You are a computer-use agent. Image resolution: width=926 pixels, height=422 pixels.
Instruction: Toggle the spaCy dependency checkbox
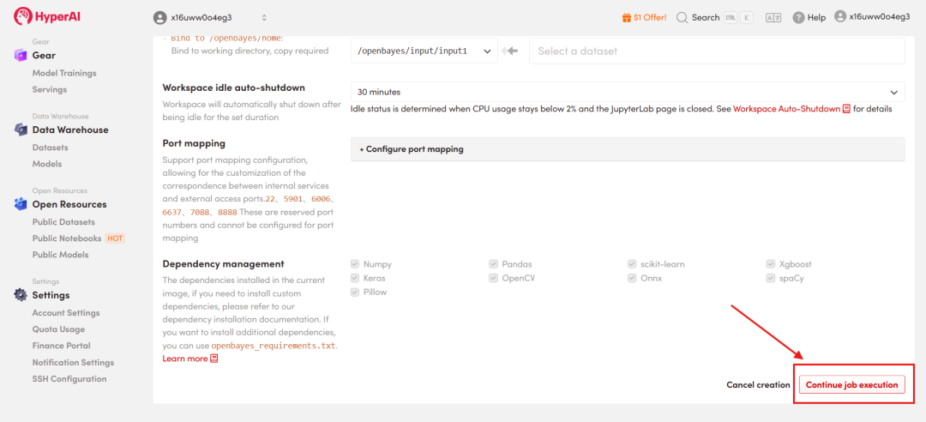[771, 278]
